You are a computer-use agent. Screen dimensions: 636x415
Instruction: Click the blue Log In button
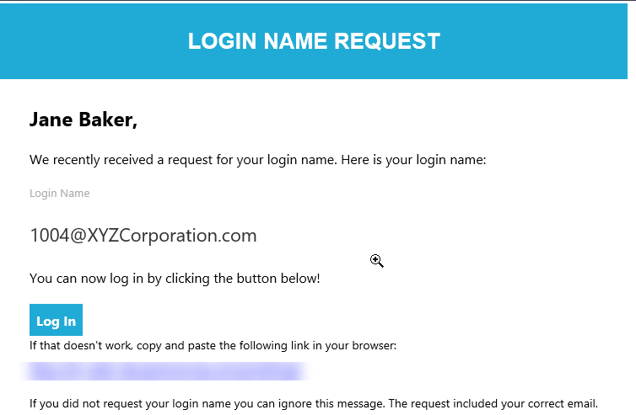coord(56,320)
